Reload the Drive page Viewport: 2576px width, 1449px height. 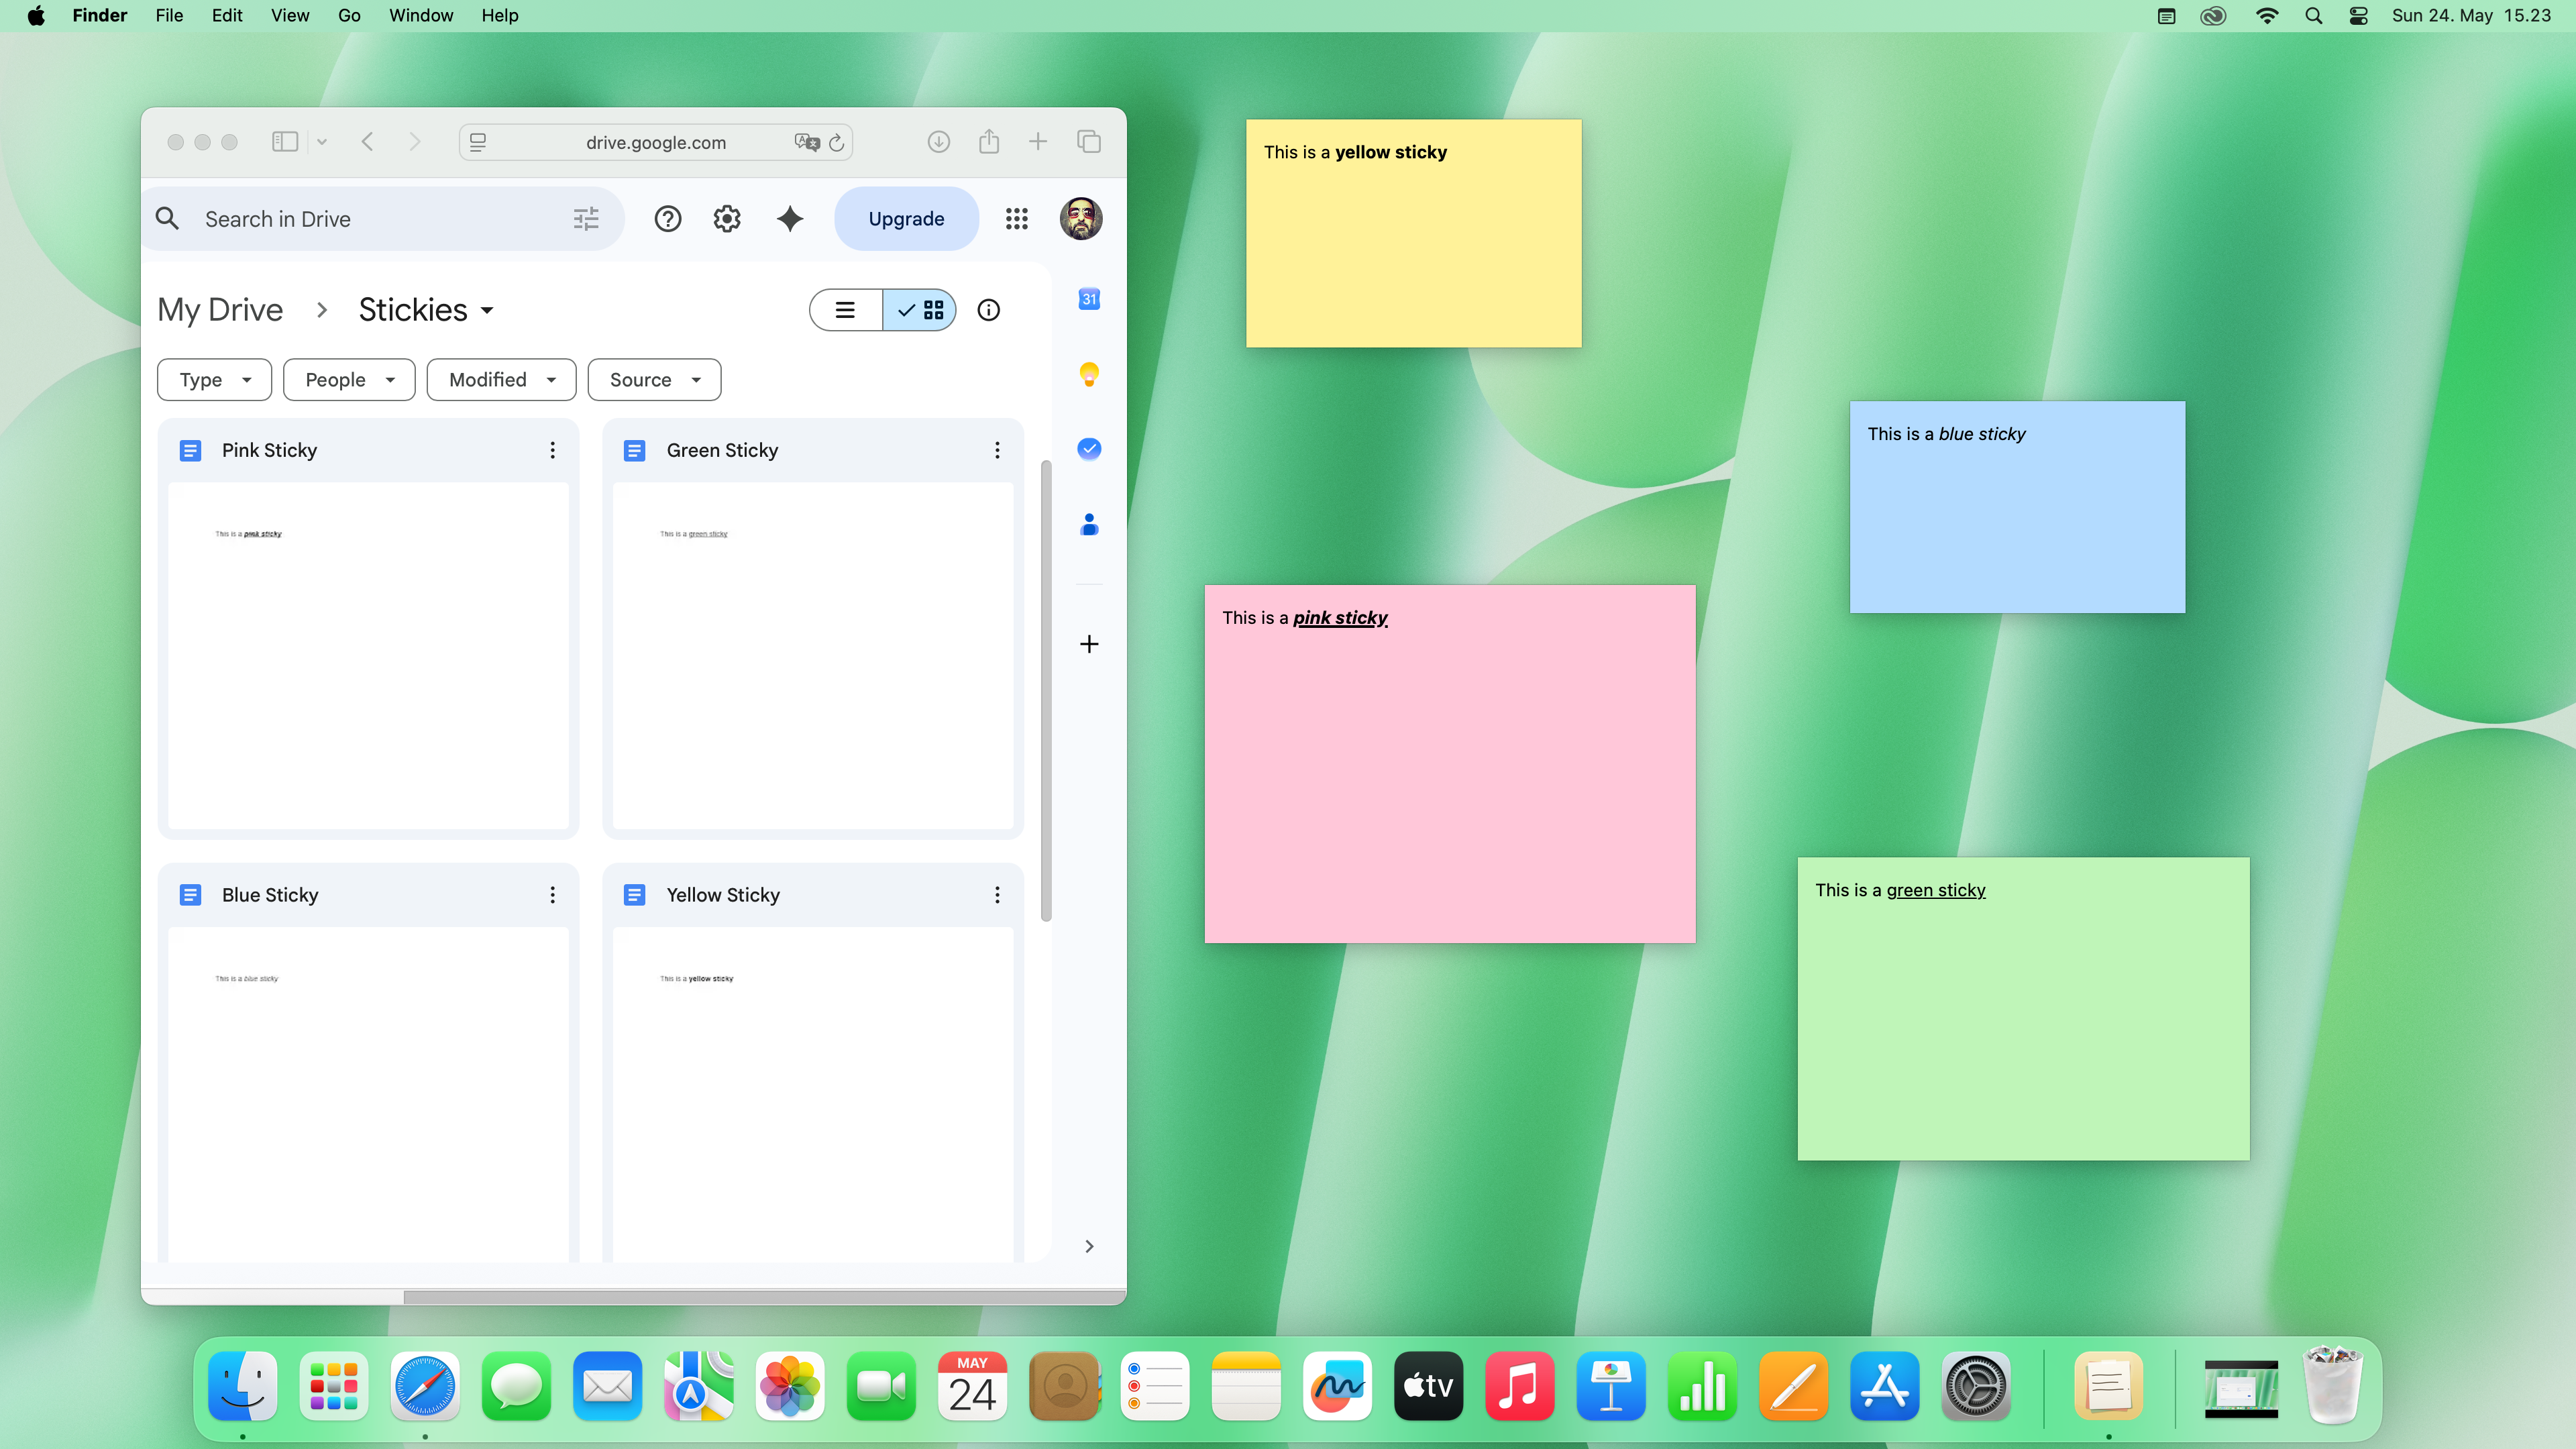tap(837, 143)
